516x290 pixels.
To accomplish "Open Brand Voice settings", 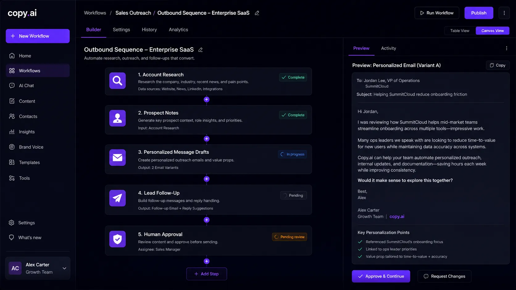I will tap(38, 147).
